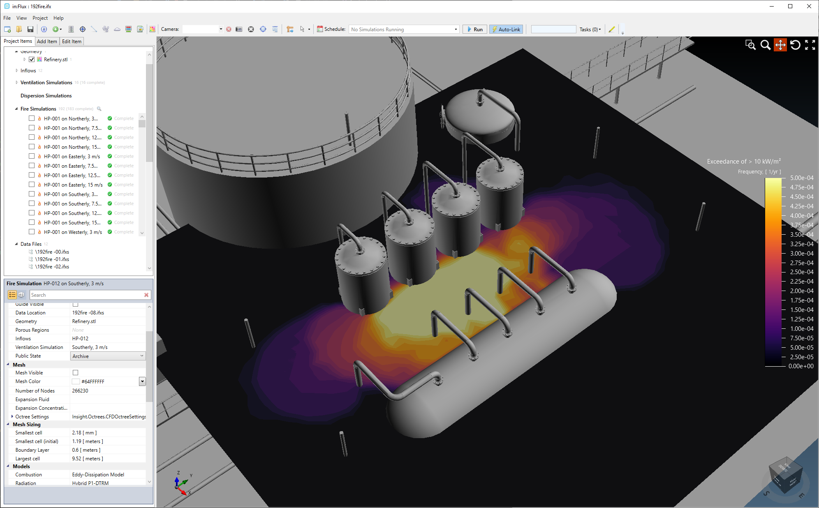The height and width of the screenshot is (508, 819).
Task: Open the Schedule simulations dropdown
Action: (x=456, y=29)
